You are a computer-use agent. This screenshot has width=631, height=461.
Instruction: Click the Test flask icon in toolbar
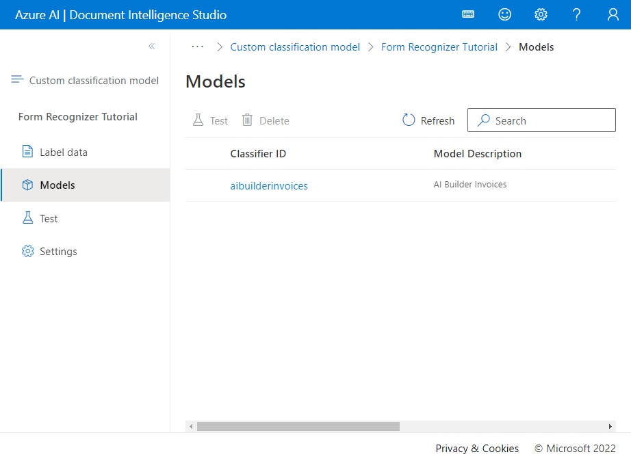[198, 120]
